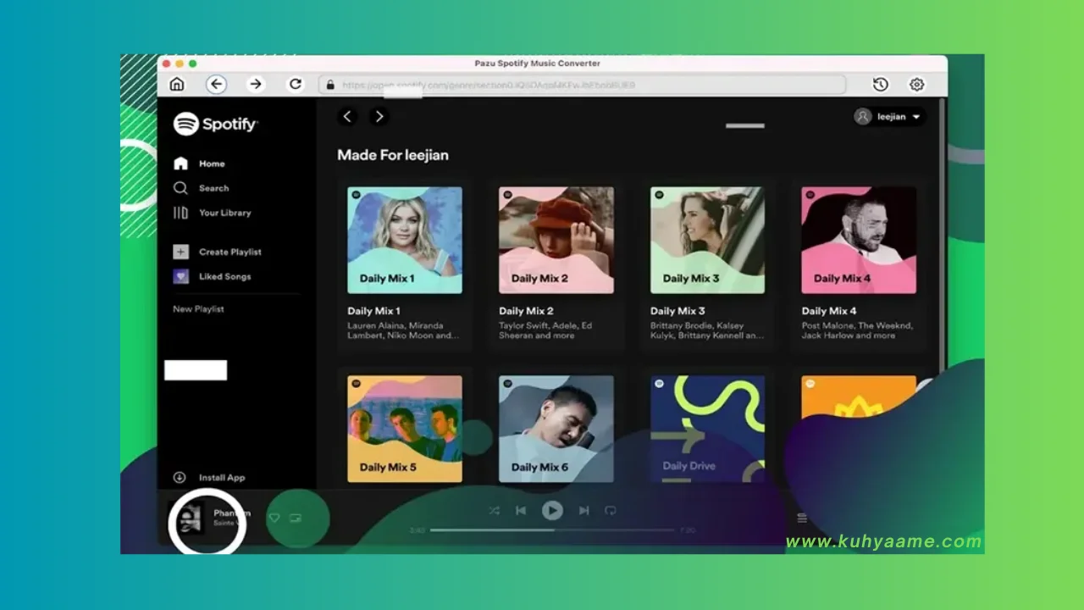Click 'Made For leejian' heading

393,155
